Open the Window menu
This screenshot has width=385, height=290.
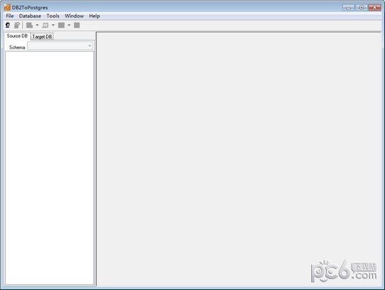click(x=74, y=16)
